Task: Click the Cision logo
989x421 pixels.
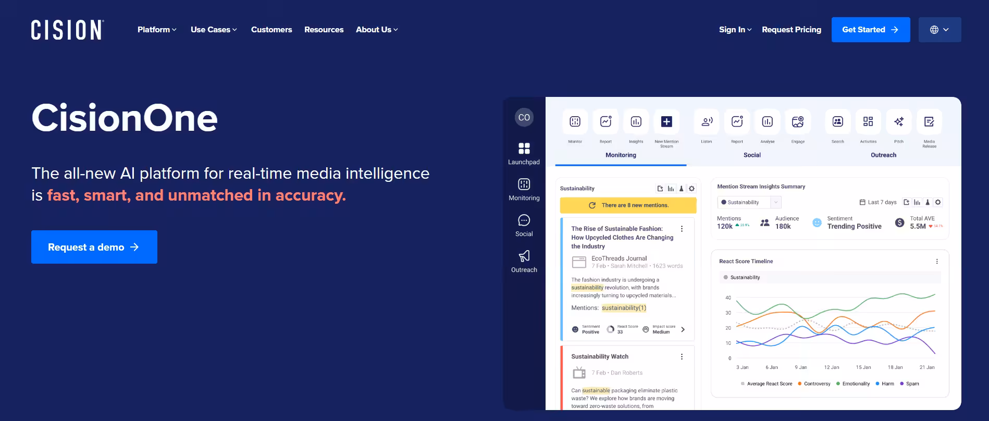Action: pyautogui.click(x=68, y=30)
